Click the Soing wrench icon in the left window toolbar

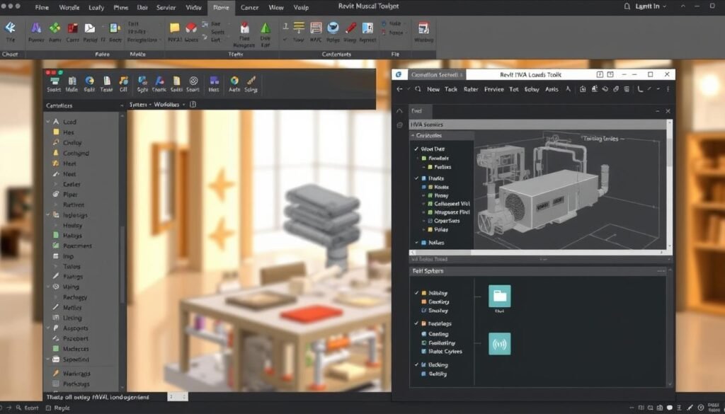click(x=251, y=81)
